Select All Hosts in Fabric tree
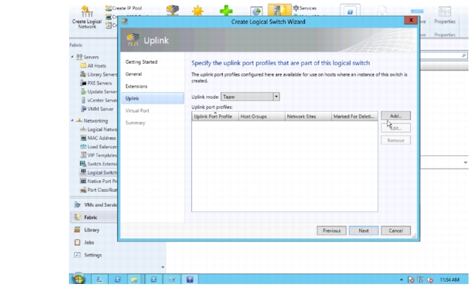Screen dimensions: 473x296 pos(93,65)
